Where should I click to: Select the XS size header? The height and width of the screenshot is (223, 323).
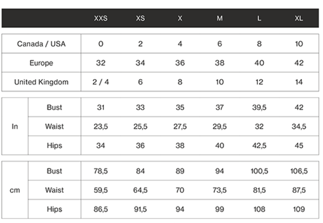pos(141,18)
